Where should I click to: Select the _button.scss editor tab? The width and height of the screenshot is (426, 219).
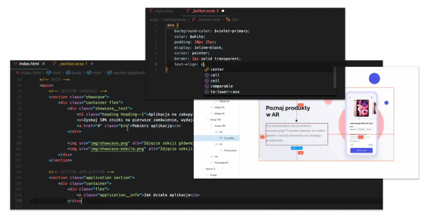coord(203,11)
